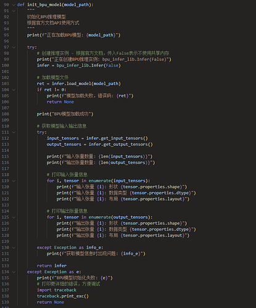256x308 pixels.
Task: Collapse the 'except Exception as info_e' block
Action: pos(14,248)
